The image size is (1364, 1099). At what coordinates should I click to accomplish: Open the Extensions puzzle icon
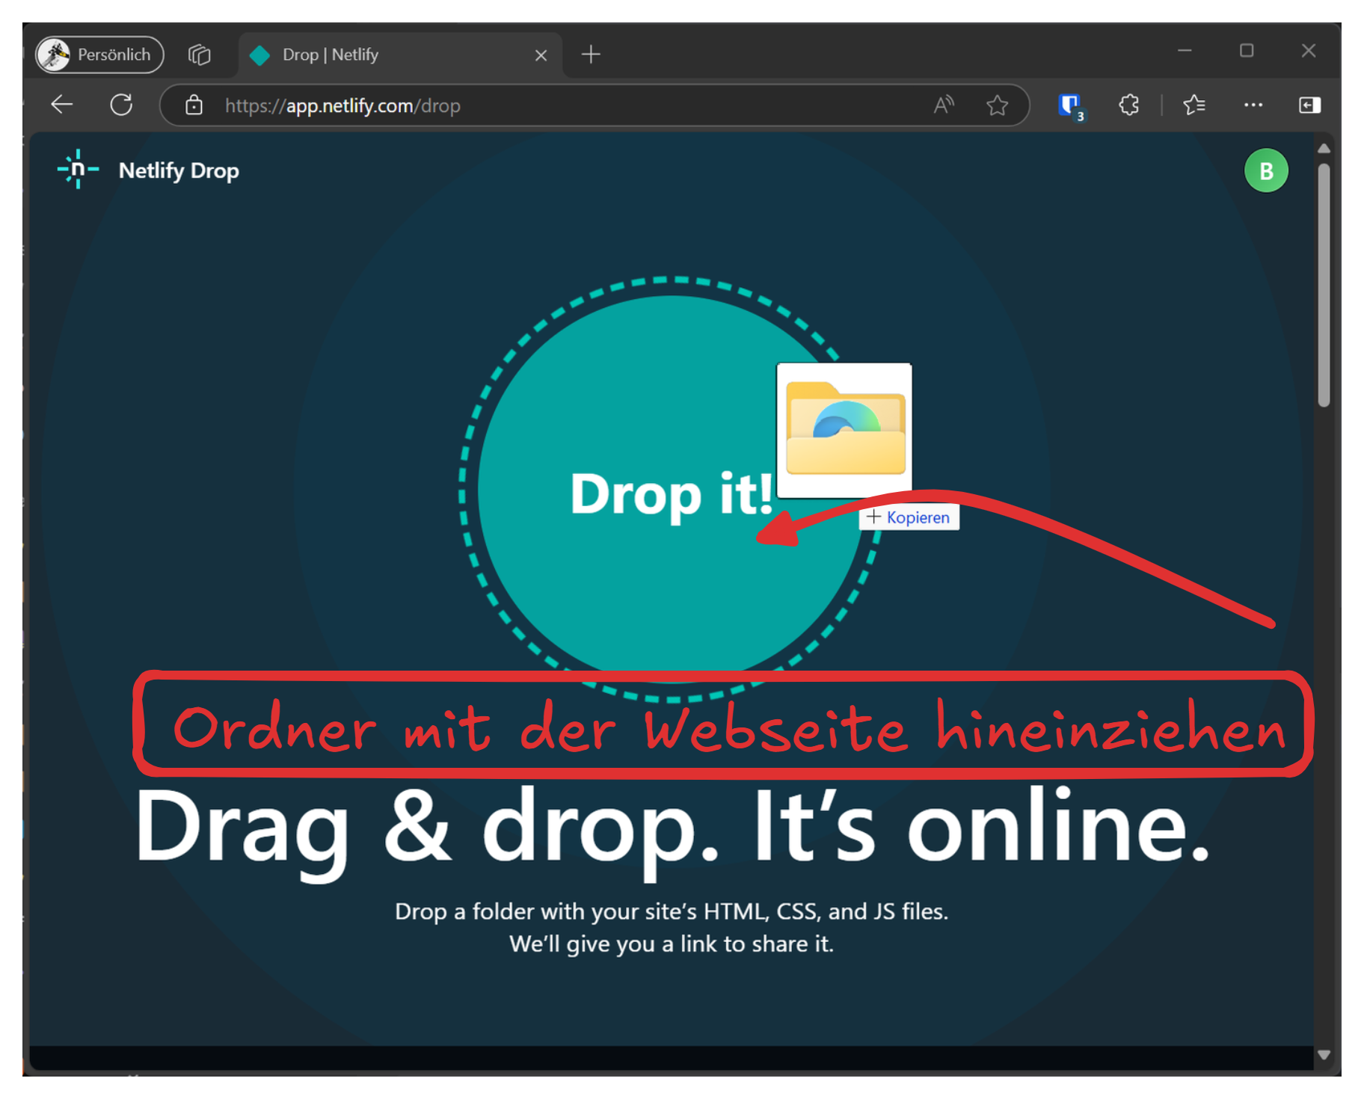coord(1129,105)
